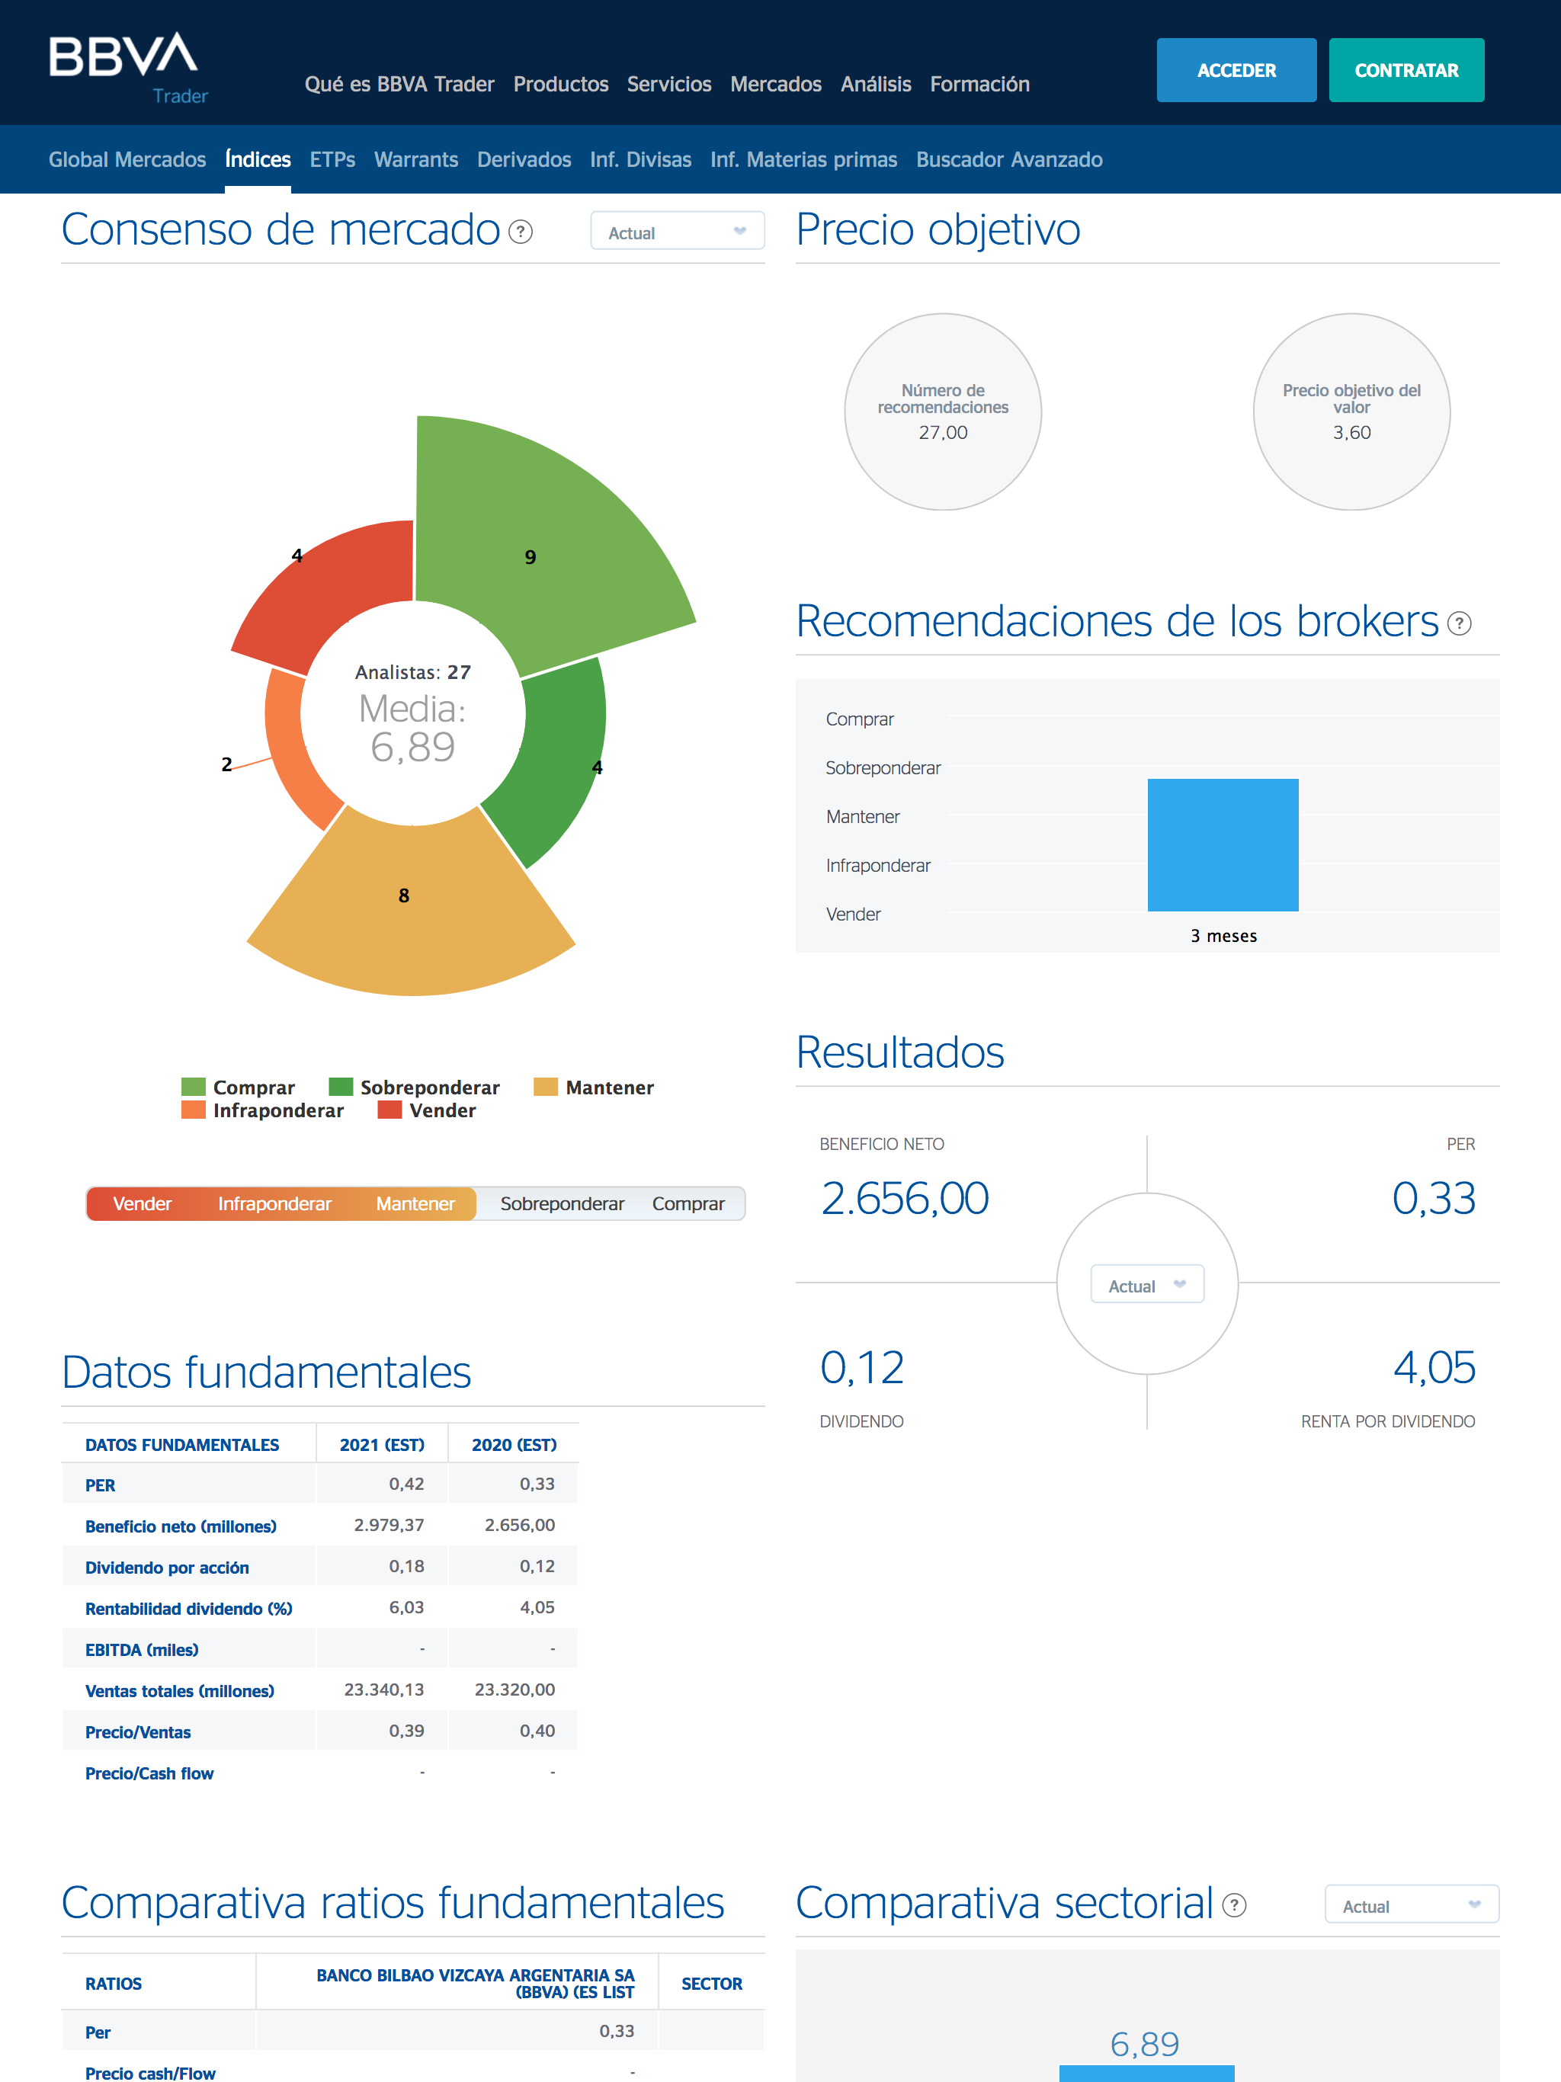Screen dimensions: 1561x2082
Task: Expand the Resultados Actual dropdown
Action: click(1147, 1285)
